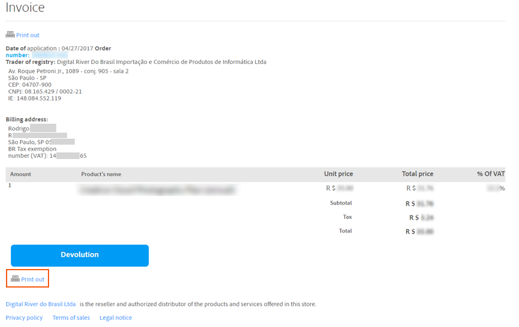
Task: Click the Invoice page heading
Action: coord(25,8)
